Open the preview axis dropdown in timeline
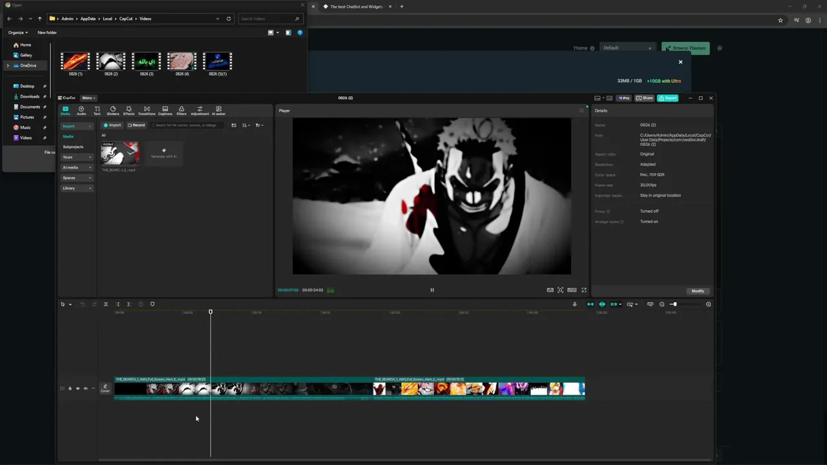Image resolution: width=827 pixels, height=465 pixels. tap(633, 304)
